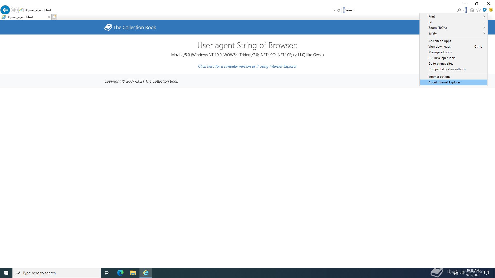The height and width of the screenshot is (278, 495).
Task: Refresh the page using reload icon
Action: coord(339,10)
